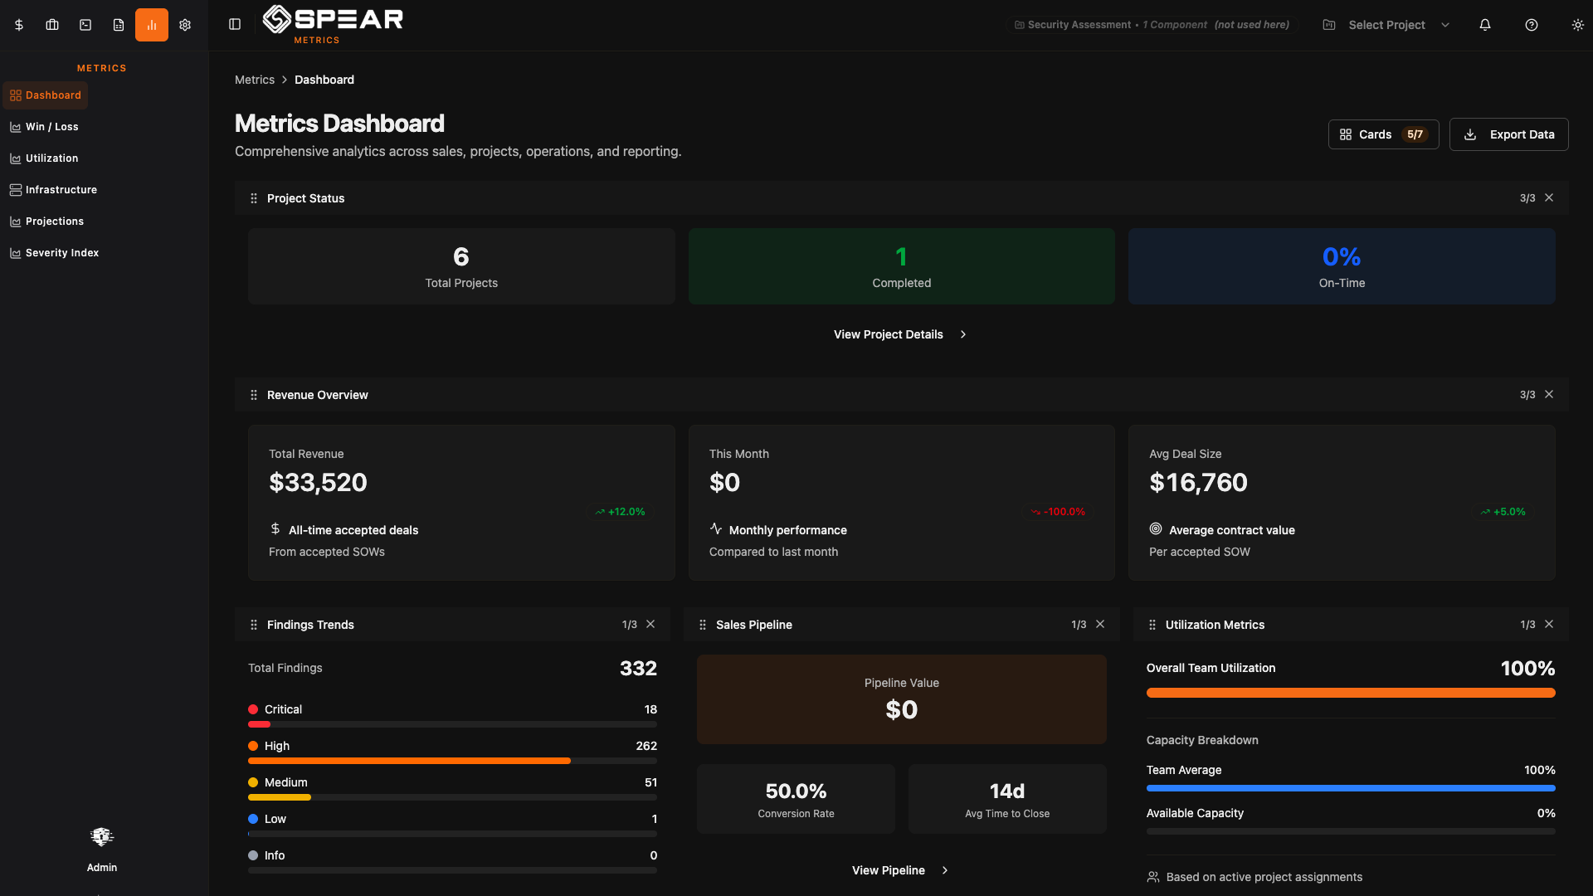The image size is (1593, 896).
Task: Select the orange bar-chart Metrics icon
Action: click(151, 24)
